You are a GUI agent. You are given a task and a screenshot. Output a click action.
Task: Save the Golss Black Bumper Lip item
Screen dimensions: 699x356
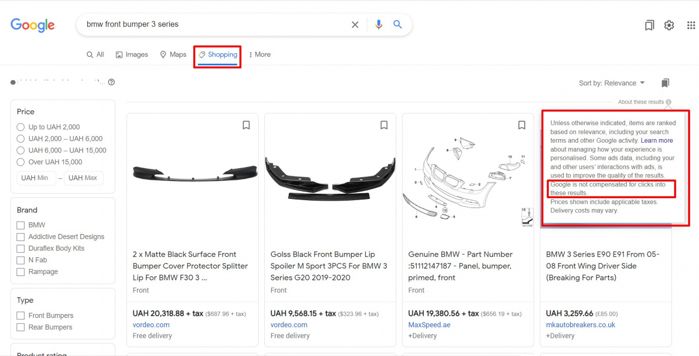[384, 125]
